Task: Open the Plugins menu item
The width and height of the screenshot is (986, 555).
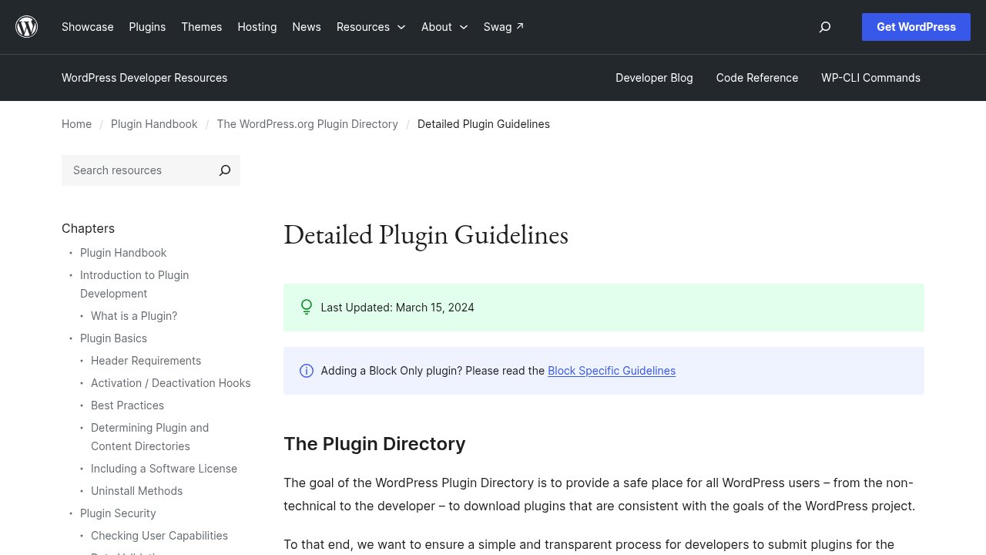Action: tap(147, 27)
